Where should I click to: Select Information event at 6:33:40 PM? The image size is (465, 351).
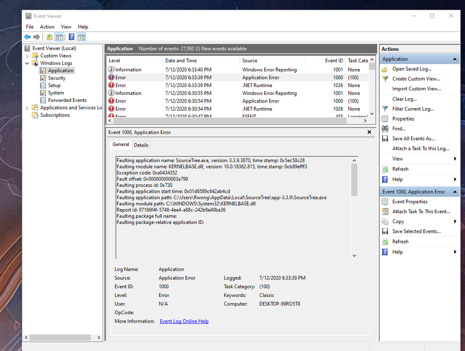coord(237,70)
